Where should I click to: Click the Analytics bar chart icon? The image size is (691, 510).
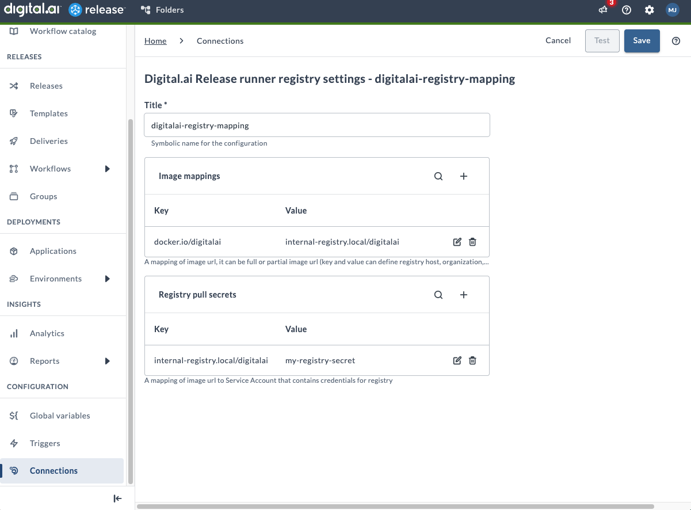(14, 333)
